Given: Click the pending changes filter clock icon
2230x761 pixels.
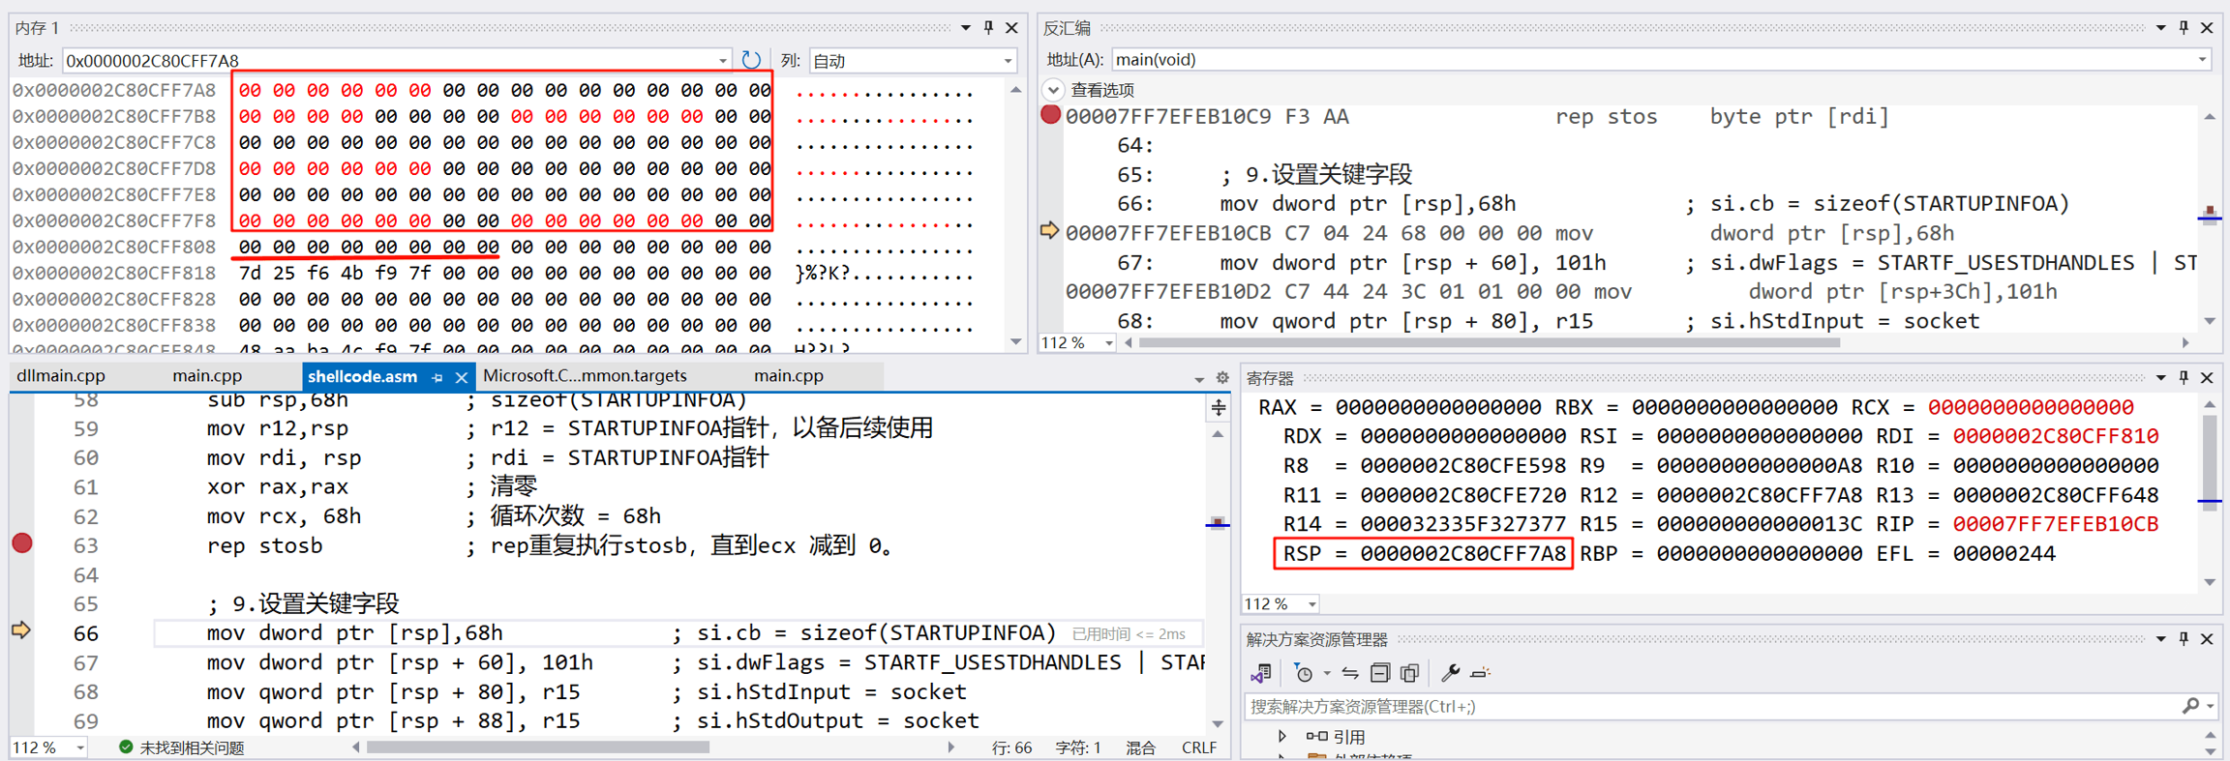Looking at the screenshot, I should pos(1304,673).
